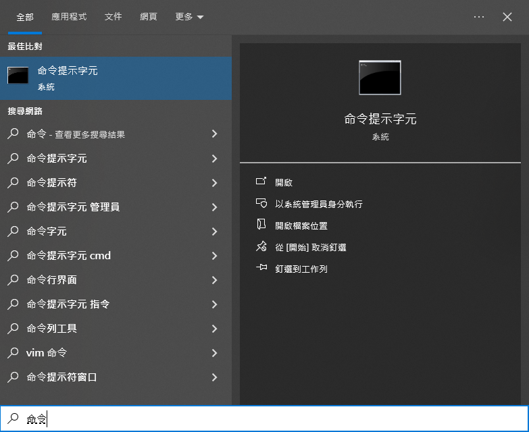Image resolution: width=529 pixels, height=432 pixels.
Task: Click the search input box containing 命令
Action: (270, 419)
